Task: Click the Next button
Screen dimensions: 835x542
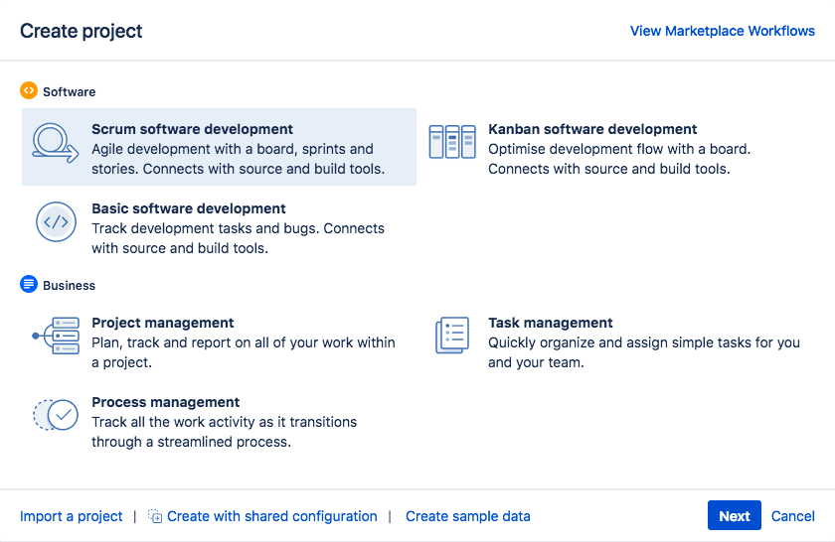Action: click(735, 515)
